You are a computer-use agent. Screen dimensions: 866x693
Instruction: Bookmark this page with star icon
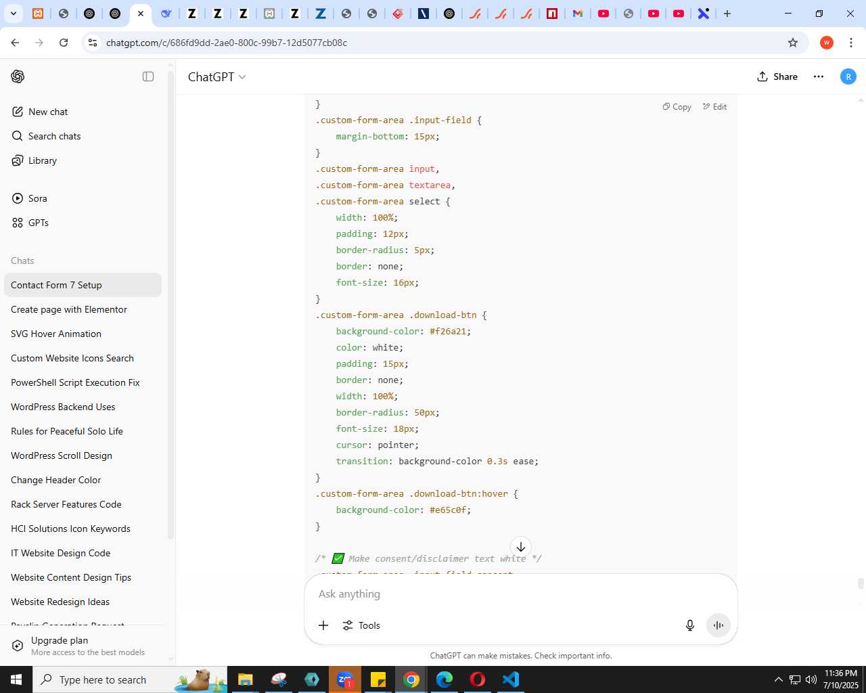[x=793, y=43]
